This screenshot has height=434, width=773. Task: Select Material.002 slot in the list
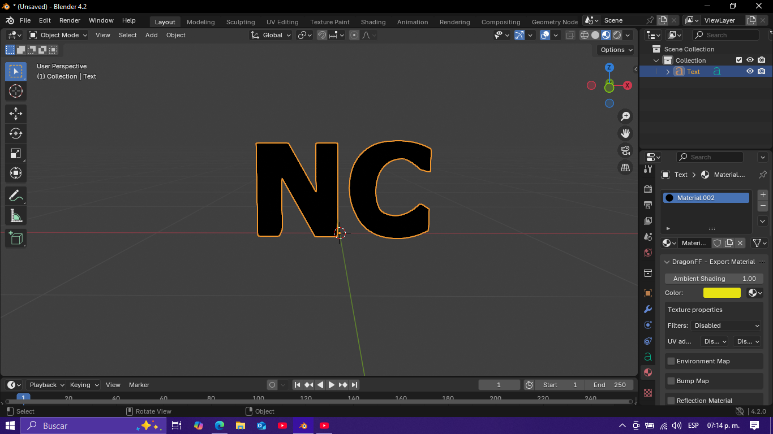tap(706, 198)
